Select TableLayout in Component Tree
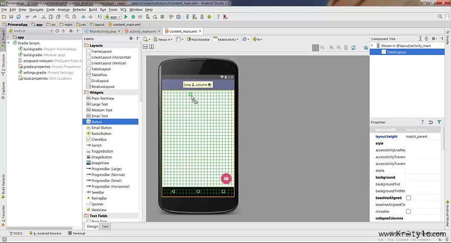The width and height of the screenshot is (451, 243). tap(407, 52)
